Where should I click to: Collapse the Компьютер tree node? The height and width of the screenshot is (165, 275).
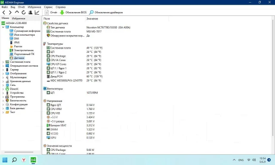point(3,27)
